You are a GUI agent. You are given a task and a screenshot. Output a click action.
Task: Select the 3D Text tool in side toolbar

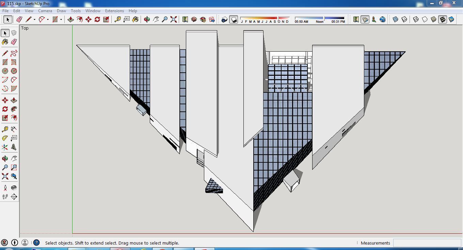coord(14,147)
